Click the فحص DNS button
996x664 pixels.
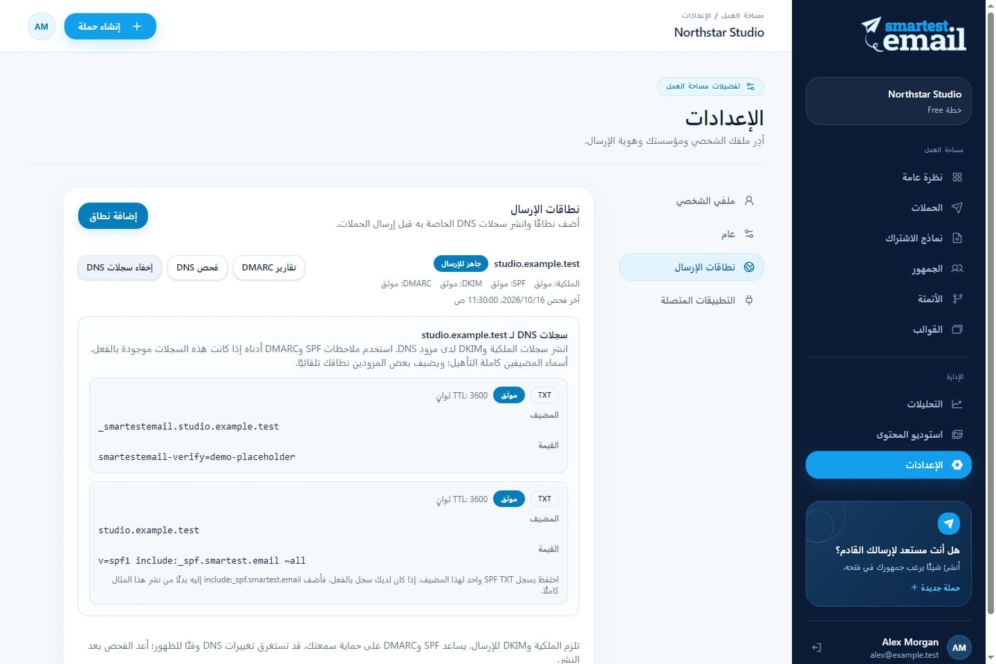tap(197, 268)
